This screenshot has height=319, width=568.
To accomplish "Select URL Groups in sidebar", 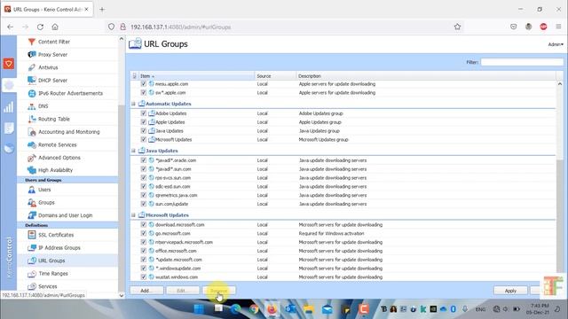I will tap(51, 261).
